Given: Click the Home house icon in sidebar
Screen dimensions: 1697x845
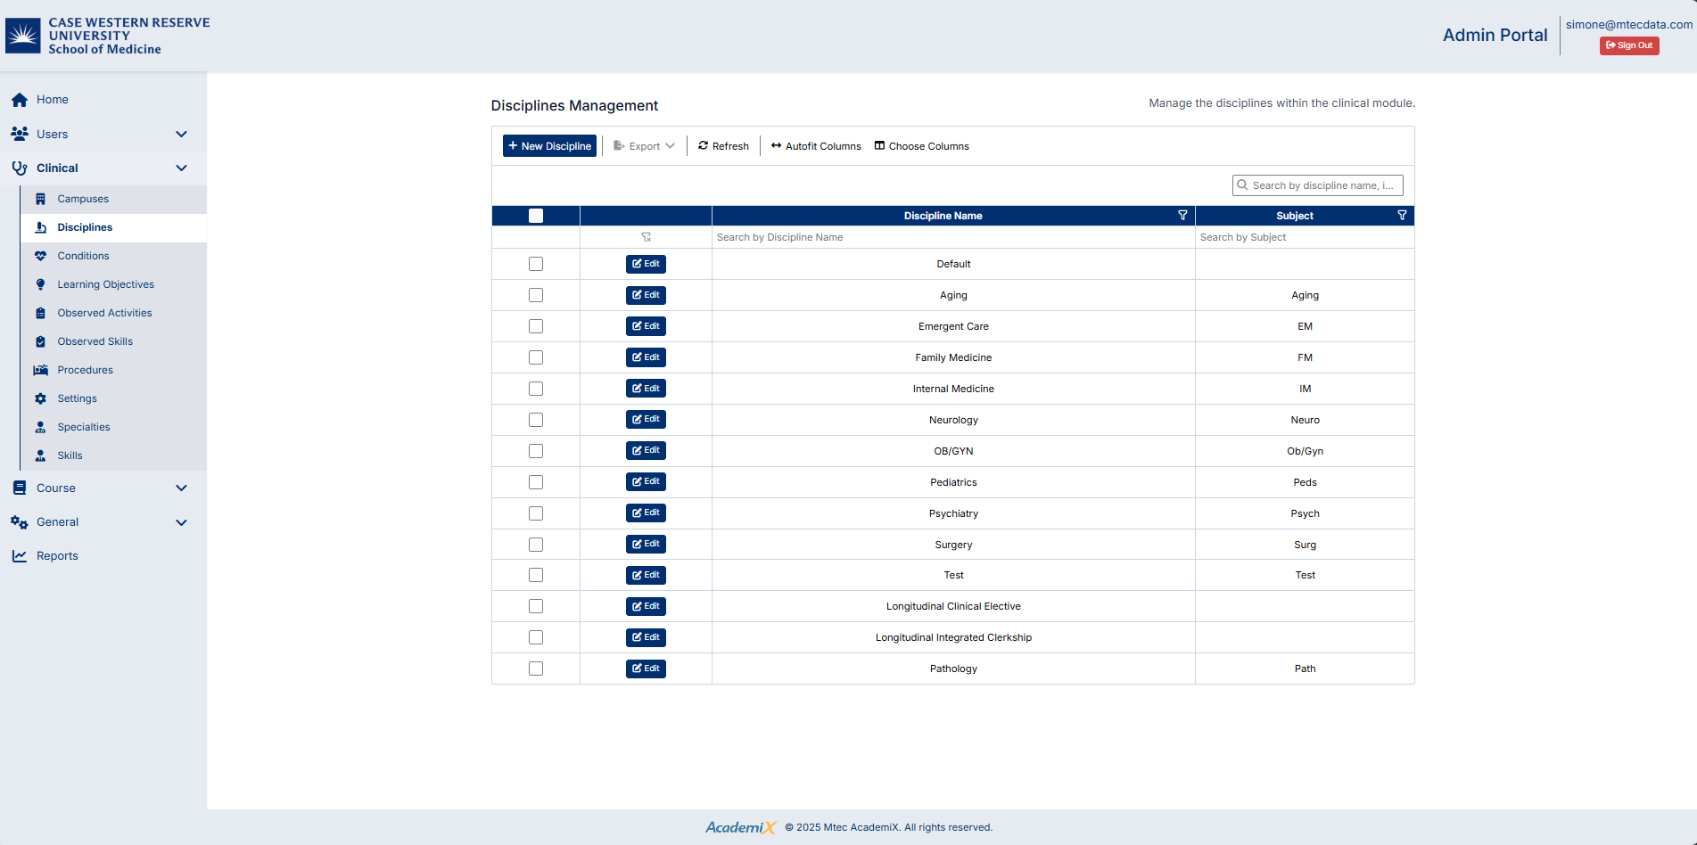Looking at the screenshot, I should click(20, 100).
